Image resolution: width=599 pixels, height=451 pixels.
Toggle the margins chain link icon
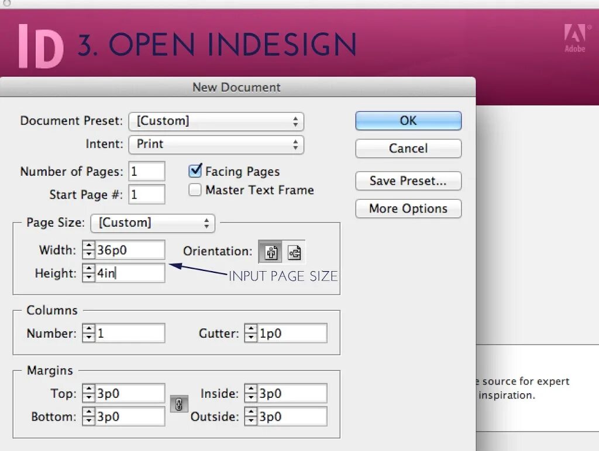pos(179,404)
